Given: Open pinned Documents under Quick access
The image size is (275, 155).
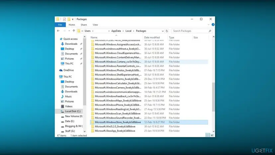Looking at the screenshot, I should click(71, 54).
